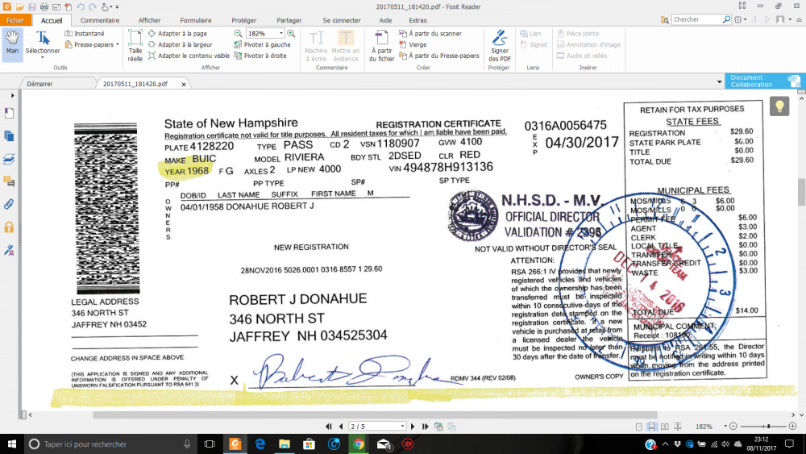Screen dimensions: 806x454
Task: Open the digital signatures panel
Action: coord(9,251)
